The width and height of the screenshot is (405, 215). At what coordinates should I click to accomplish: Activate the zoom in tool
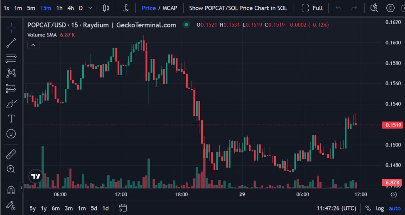tap(11, 169)
